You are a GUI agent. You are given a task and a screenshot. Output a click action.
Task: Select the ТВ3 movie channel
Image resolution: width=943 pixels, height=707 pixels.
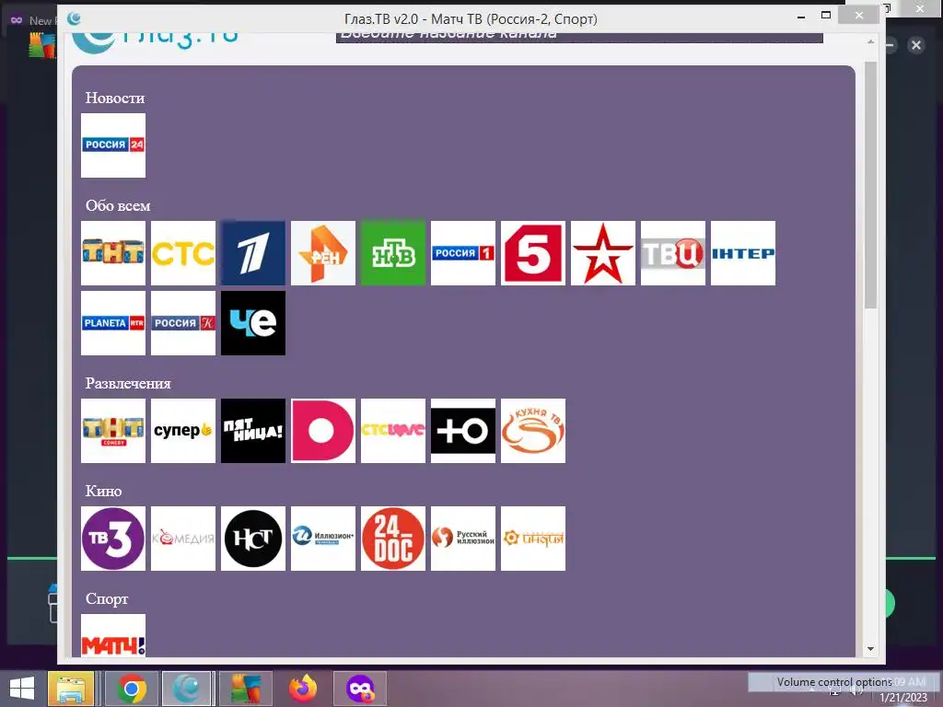(113, 539)
